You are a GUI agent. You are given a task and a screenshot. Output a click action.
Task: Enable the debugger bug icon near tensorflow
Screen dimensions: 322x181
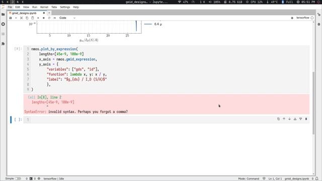point(292,18)
